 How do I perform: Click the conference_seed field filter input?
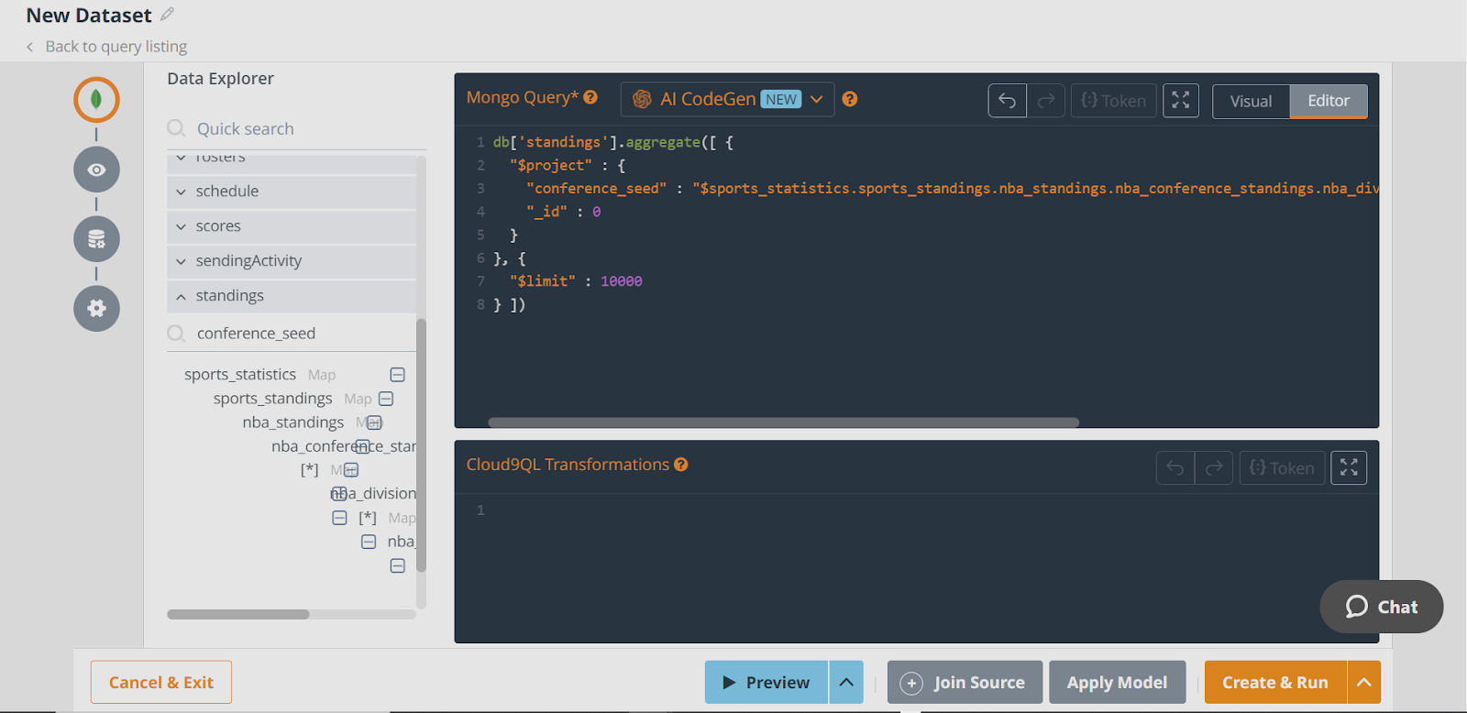click(x=292, y=334)
